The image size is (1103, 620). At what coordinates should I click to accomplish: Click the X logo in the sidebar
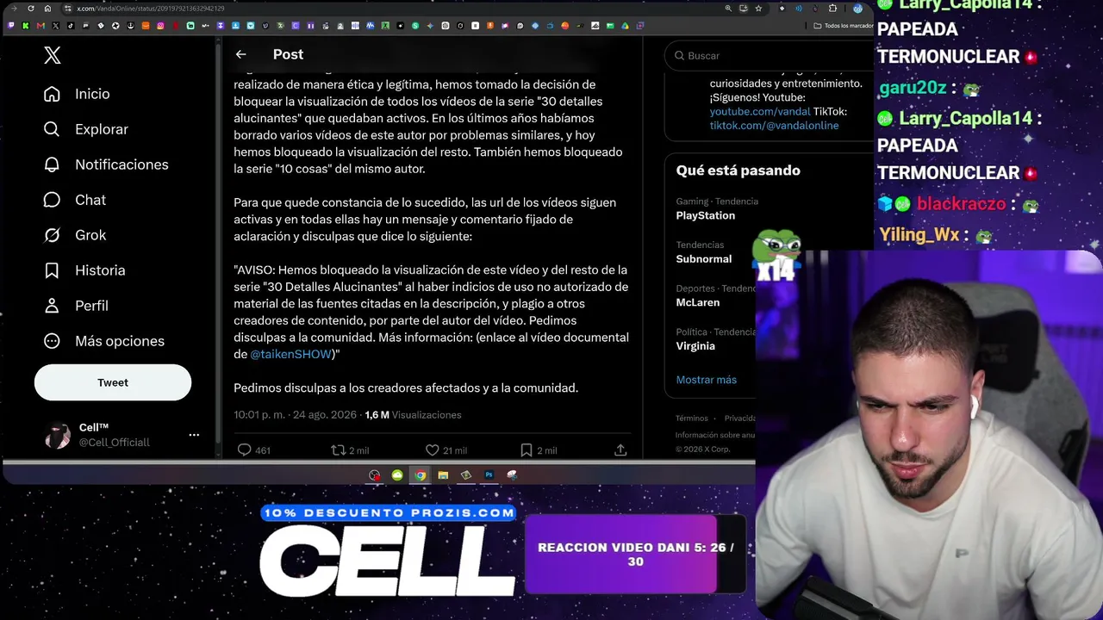pos(53,56)
